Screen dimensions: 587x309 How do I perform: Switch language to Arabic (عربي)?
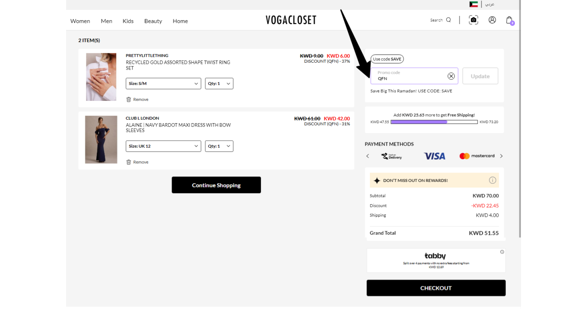(x=490, y=4)
